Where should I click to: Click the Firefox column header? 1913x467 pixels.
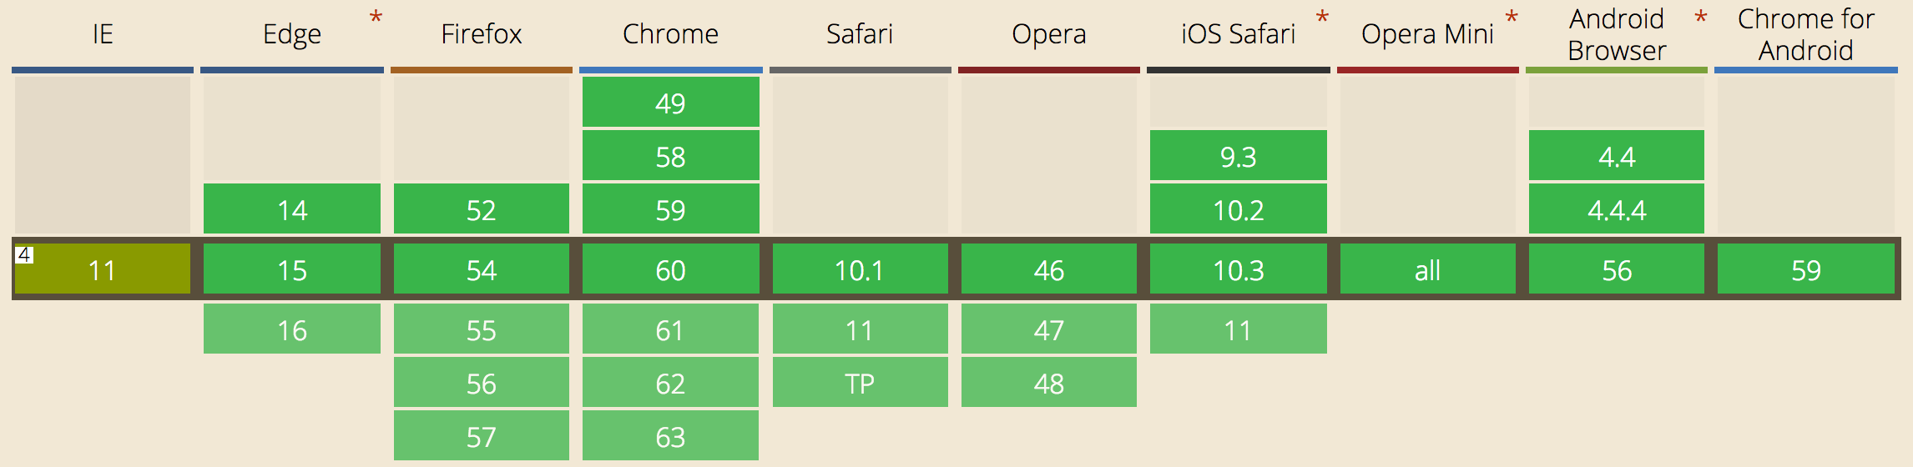pyautogui.click(x=482, y=34)
